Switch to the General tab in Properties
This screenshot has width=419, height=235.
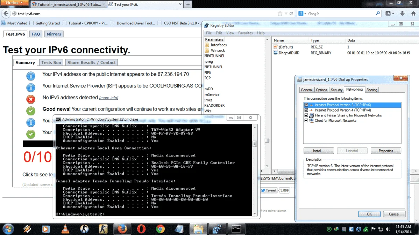tap(306, 90)
